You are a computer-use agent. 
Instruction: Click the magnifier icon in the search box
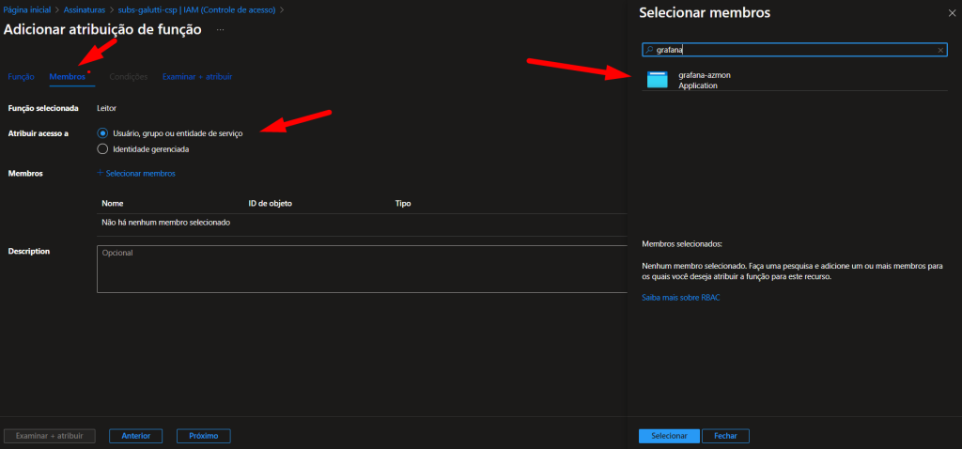649,50
